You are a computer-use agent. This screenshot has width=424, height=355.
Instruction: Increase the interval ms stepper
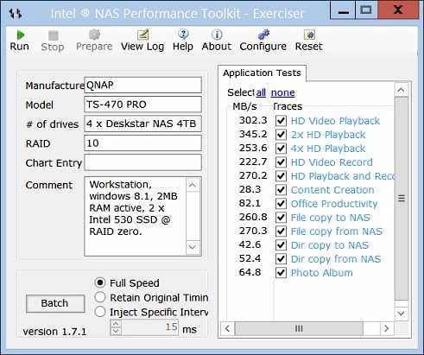(116, 324)
